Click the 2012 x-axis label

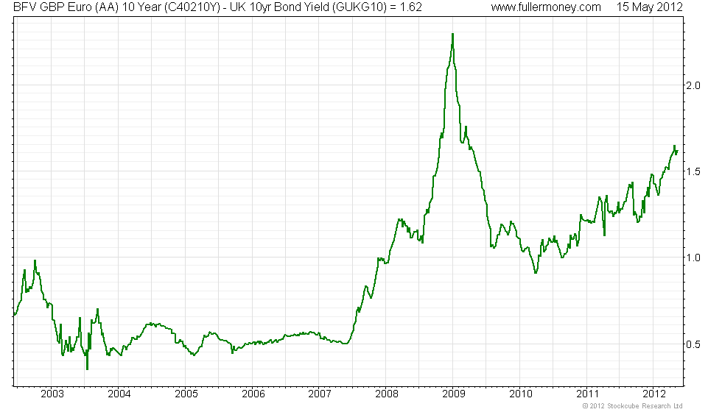click(x=654, y=394)
